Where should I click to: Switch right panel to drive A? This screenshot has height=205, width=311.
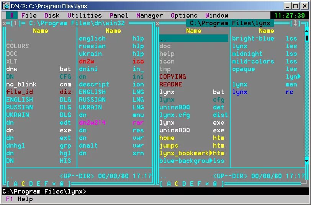click(169, 184)
